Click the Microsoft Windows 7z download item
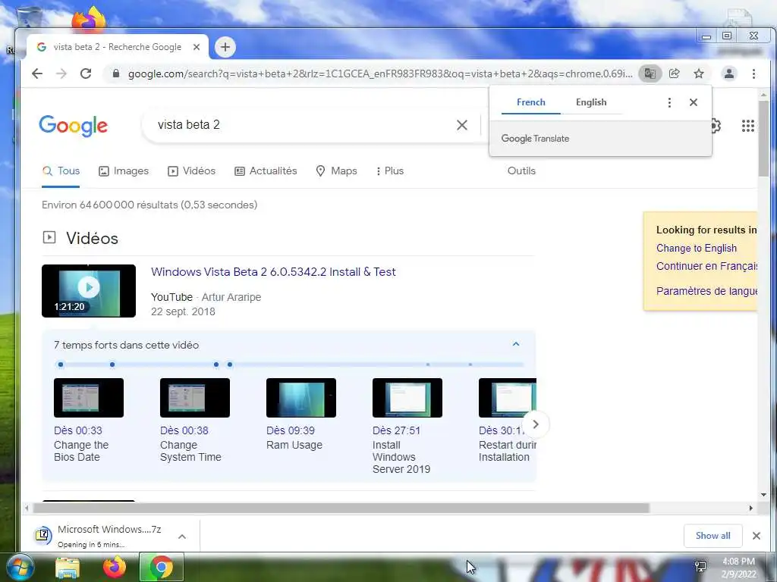Screen dimensions: 777x582 (102, 536)
